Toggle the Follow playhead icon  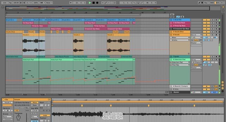pyautogui.click(x=71, y=3)
